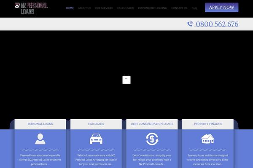The width and height of the screenshot is (253, 168).
Task: Open Responsible Lending page
Action: click(153, 8)
